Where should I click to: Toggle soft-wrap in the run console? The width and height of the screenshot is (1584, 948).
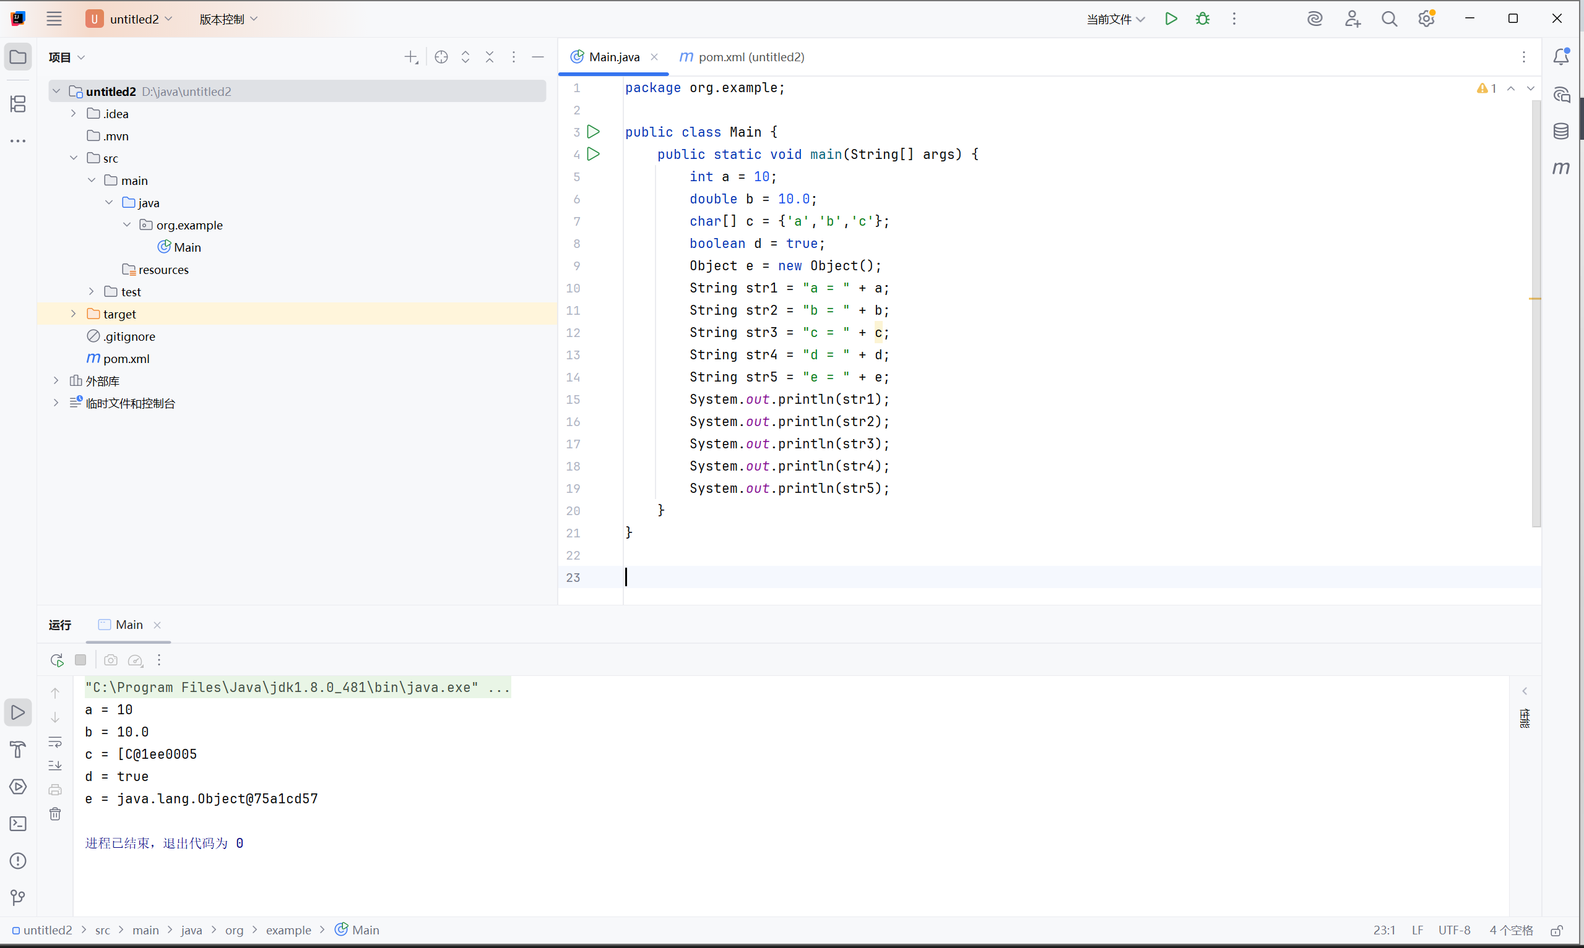[x=56, y=741]
